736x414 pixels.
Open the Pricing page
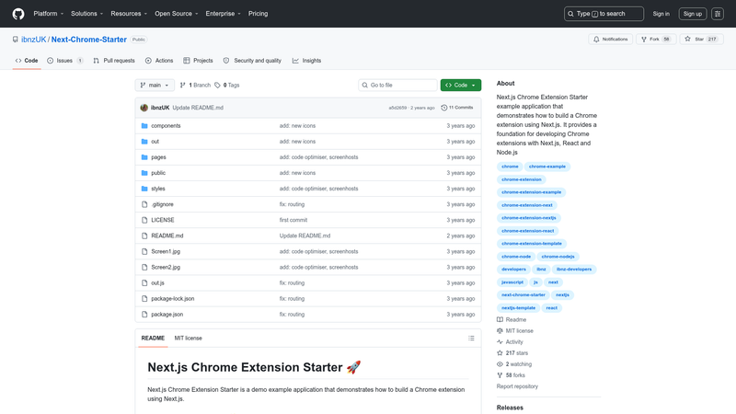tap(259, 14)
